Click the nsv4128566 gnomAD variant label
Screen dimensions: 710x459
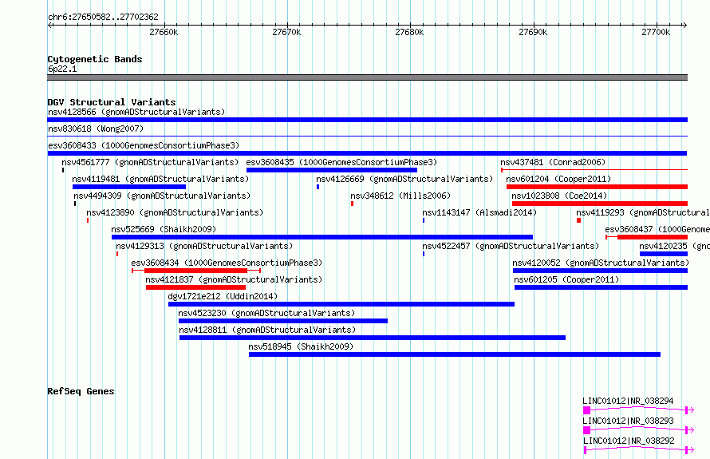[136, 112]
